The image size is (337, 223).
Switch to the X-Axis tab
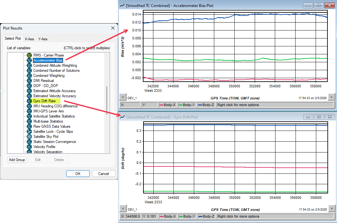(x=29, y=39)
